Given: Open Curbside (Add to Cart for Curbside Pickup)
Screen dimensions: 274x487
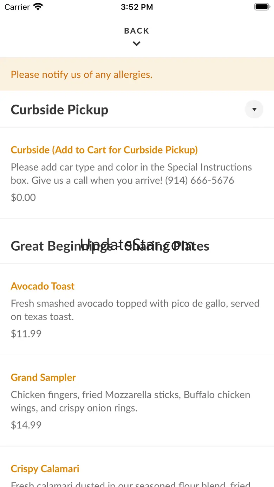Looking at the screenshot, I should pos(104,150).
